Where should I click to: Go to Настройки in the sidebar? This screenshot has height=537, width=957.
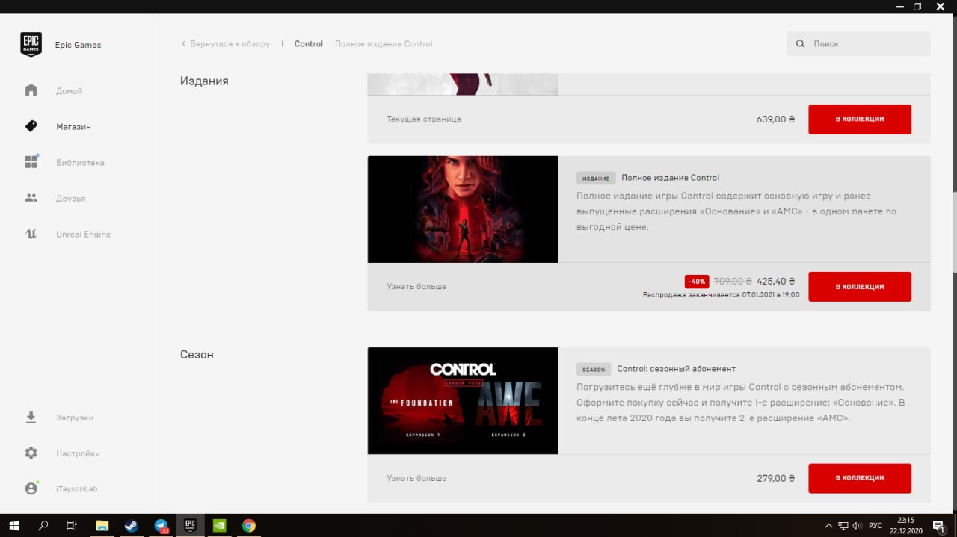click(78, 453)
